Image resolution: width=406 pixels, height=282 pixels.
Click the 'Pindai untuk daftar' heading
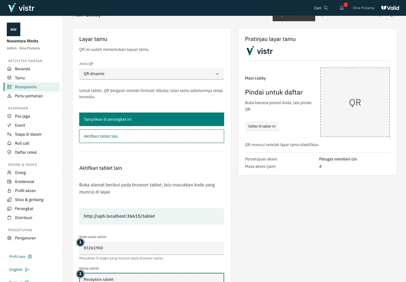274,93
